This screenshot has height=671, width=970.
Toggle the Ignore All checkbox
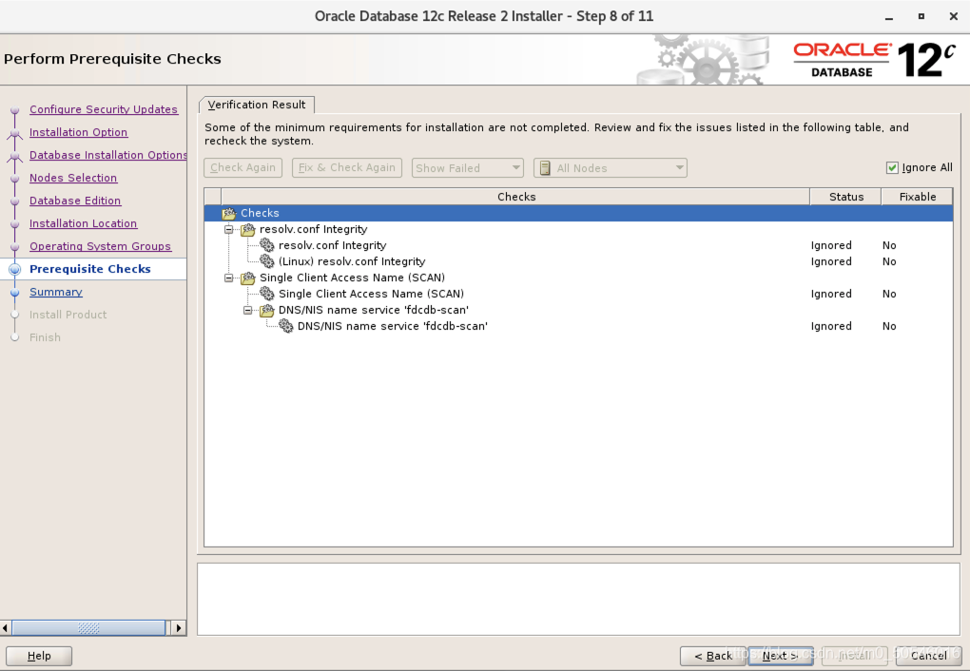892,167
